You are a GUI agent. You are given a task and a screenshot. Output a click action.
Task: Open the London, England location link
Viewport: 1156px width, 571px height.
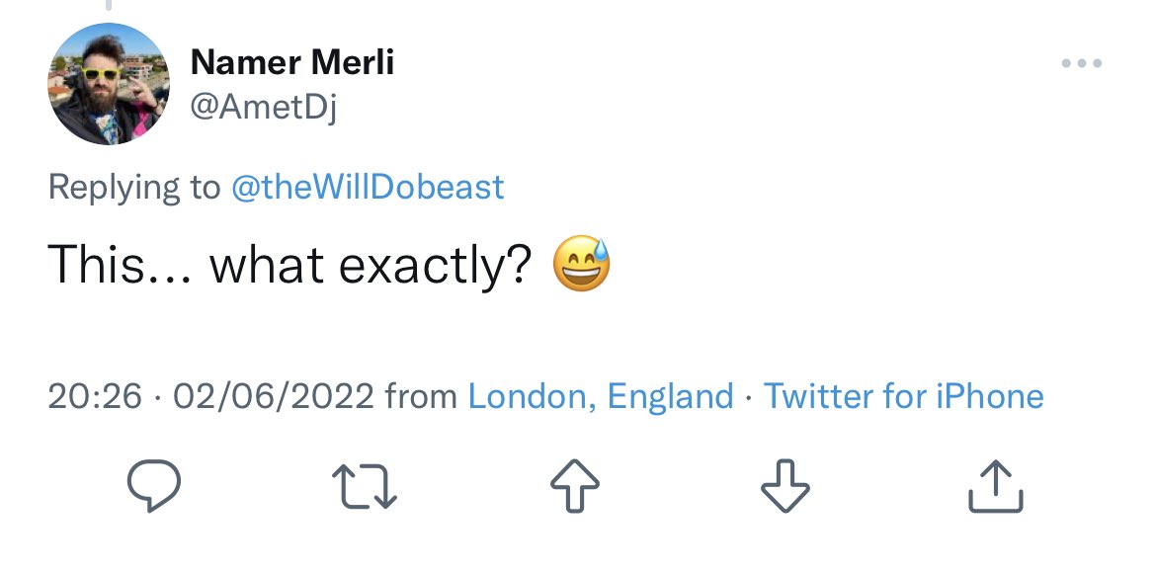600,397
